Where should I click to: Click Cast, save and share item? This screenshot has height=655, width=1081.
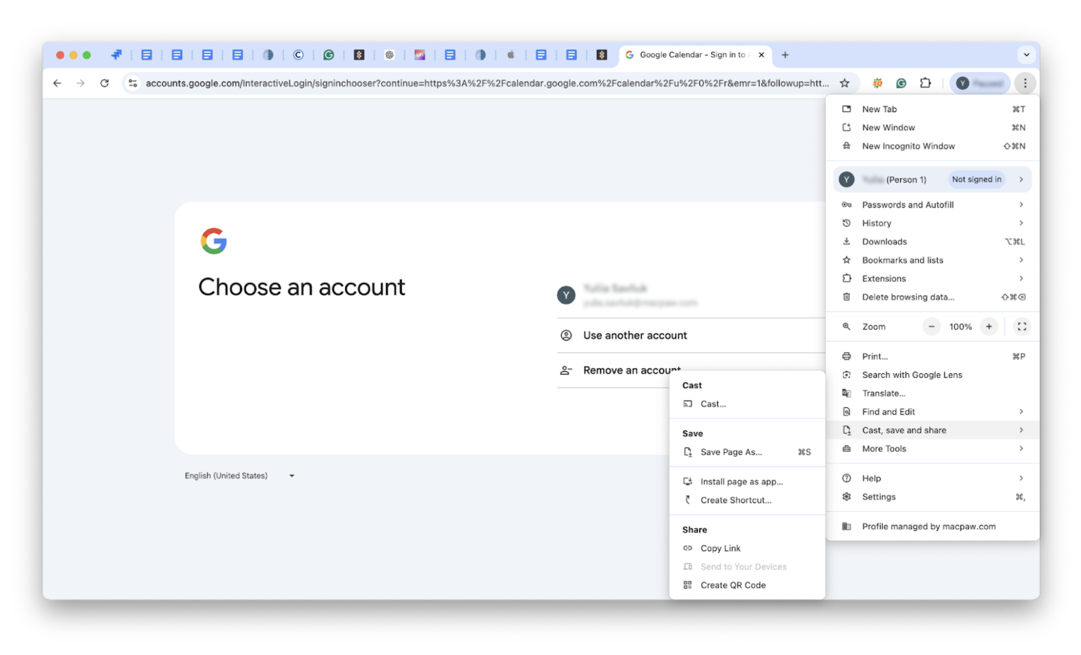pos(933,431)
